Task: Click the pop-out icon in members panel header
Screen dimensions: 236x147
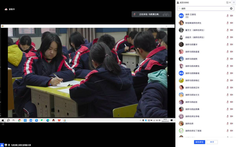Action: (x=227, y=2)
